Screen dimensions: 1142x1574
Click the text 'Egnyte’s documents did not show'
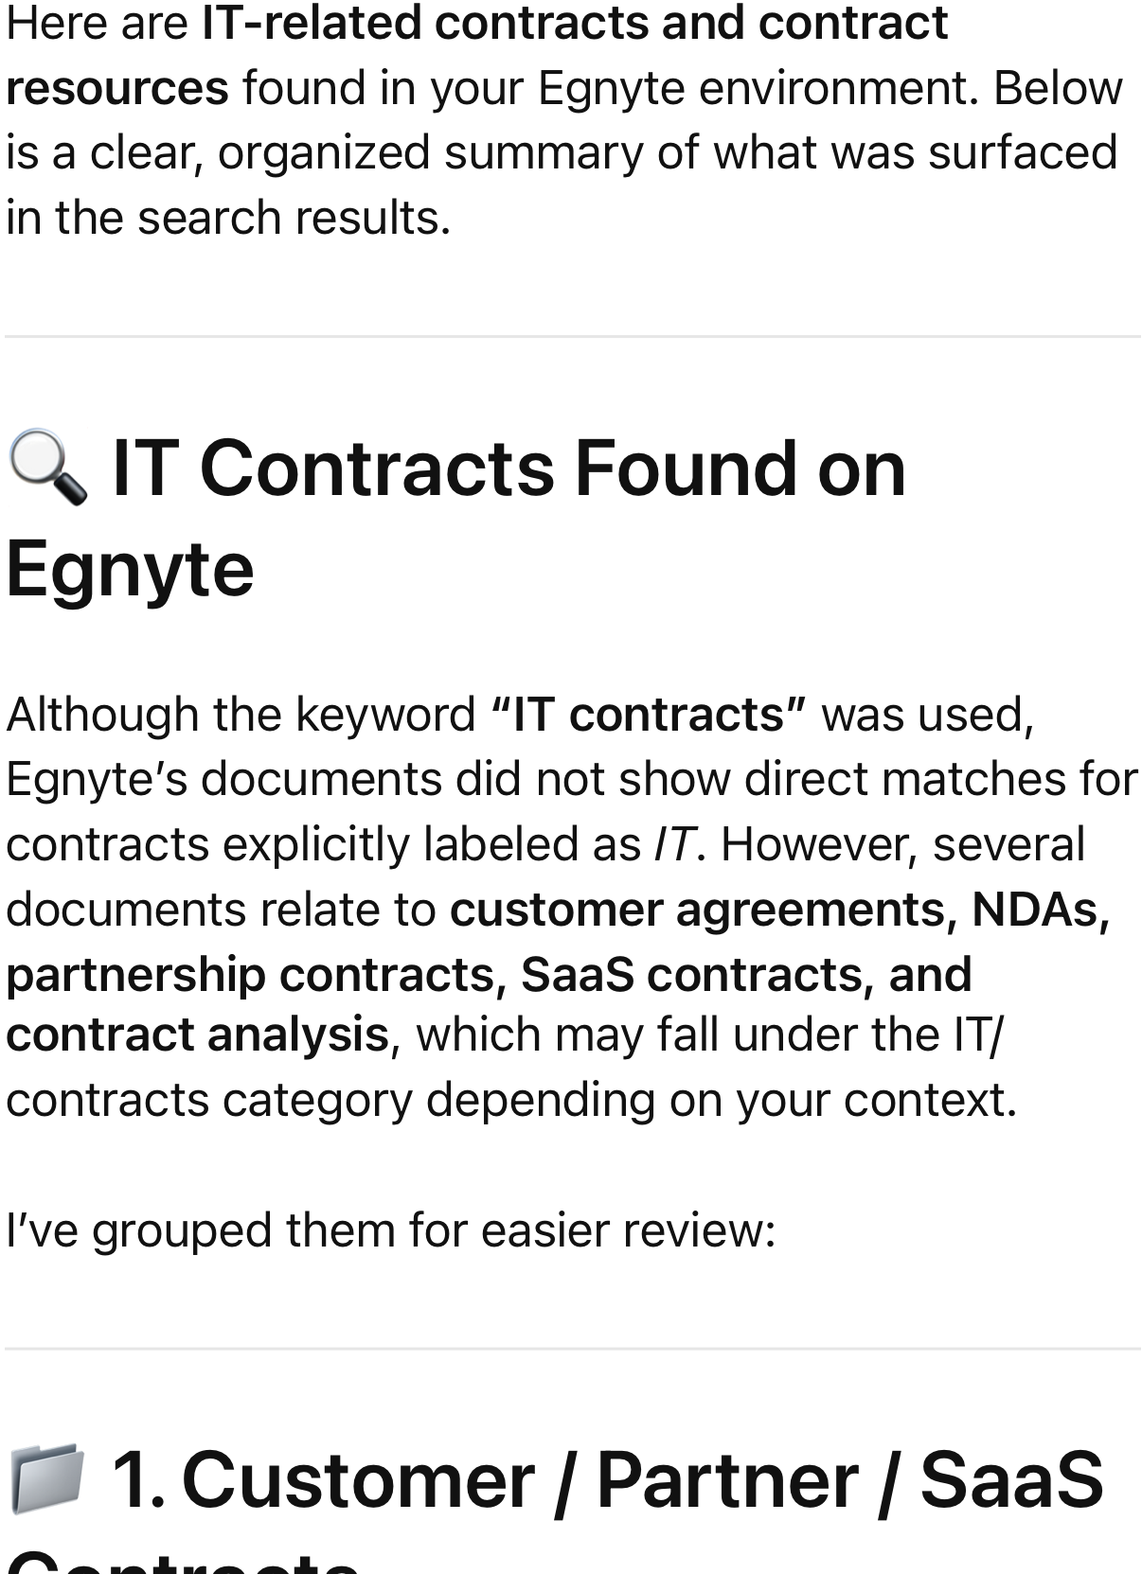(x=369, y=780)
